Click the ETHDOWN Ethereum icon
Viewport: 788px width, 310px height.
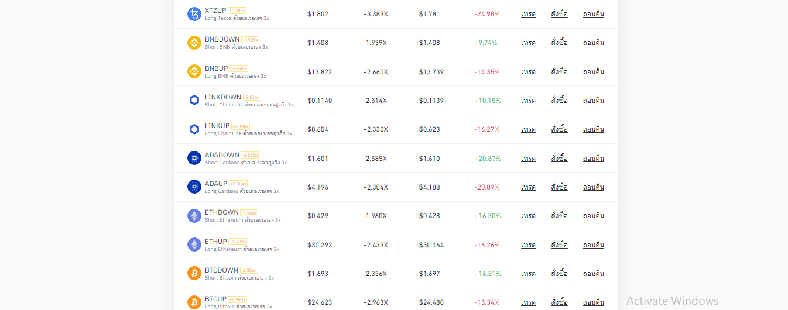pos(194,216)
